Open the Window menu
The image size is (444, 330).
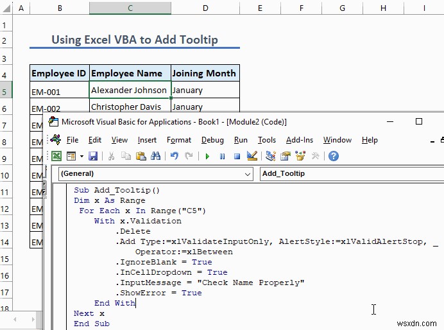(337, 140)
